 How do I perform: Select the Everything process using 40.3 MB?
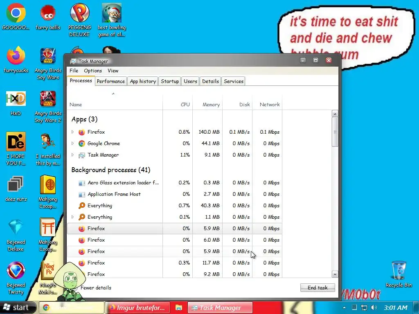(174, 206)
